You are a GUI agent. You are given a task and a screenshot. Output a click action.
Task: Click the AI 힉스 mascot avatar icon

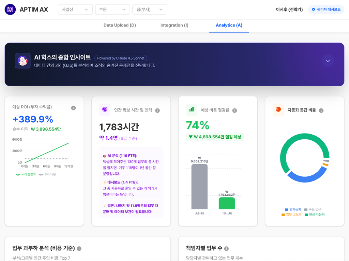click(22, 61)
